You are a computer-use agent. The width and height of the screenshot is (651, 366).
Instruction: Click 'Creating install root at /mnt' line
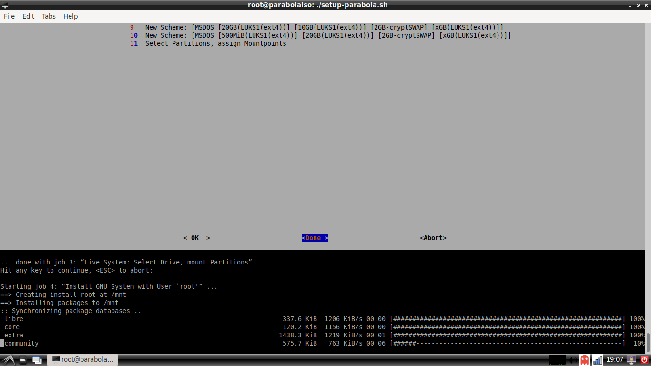point(63,295)
